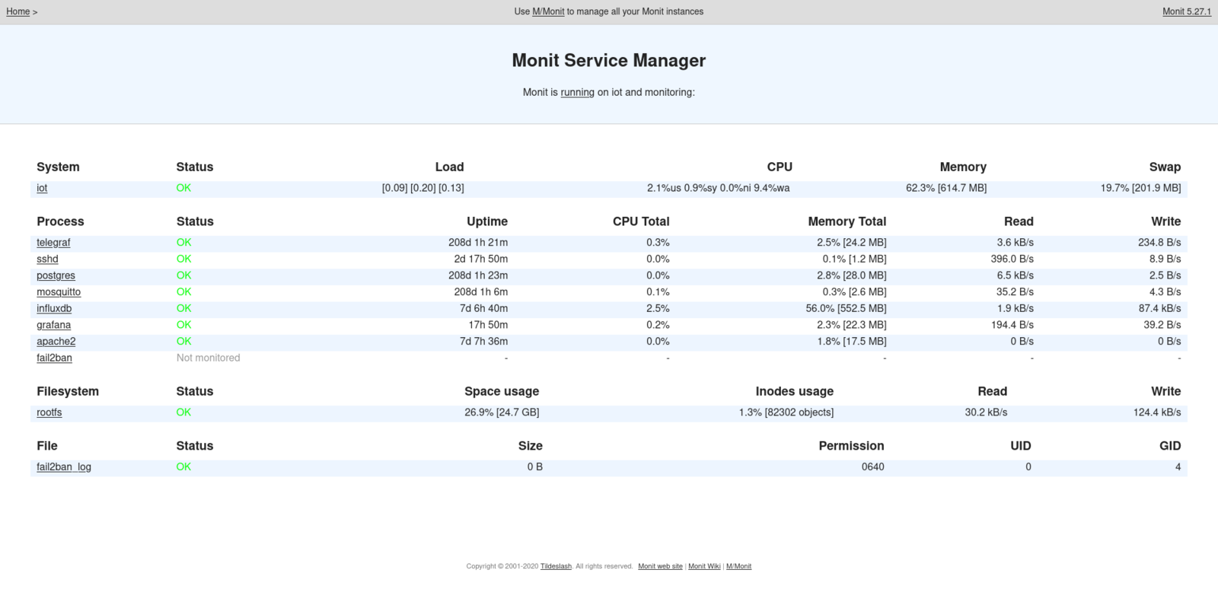Click rootfs space usage 26.9% [24.7 GB]
This screenshot has height=592, width=1218.
pyautogui.click(x=502, y=412)
